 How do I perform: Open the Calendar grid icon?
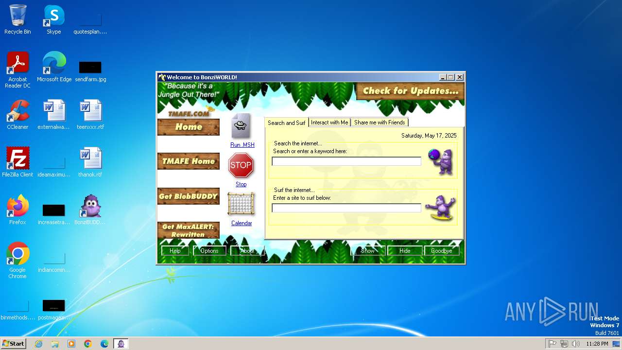tap(241, 204)
